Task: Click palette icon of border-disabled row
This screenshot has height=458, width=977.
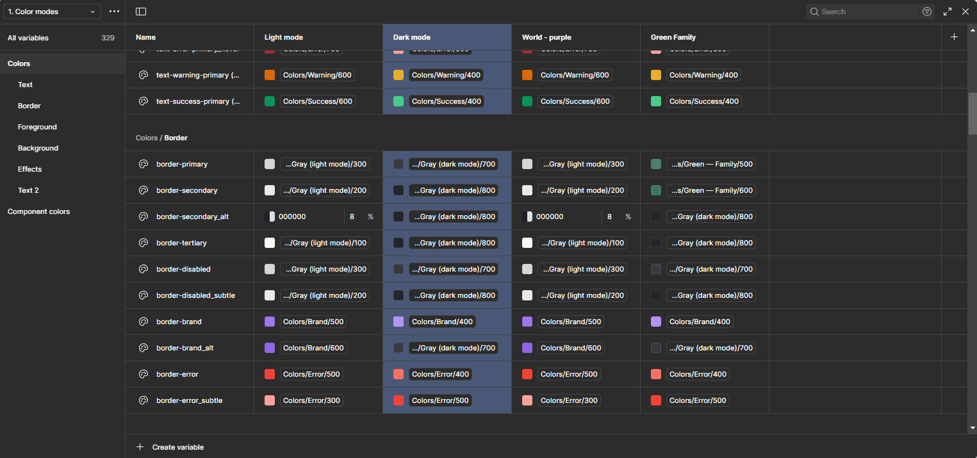Action: (144, 269)
